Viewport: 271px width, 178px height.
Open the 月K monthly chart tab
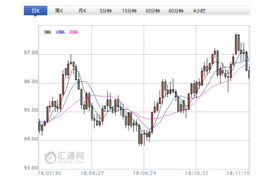click(81, 10)
